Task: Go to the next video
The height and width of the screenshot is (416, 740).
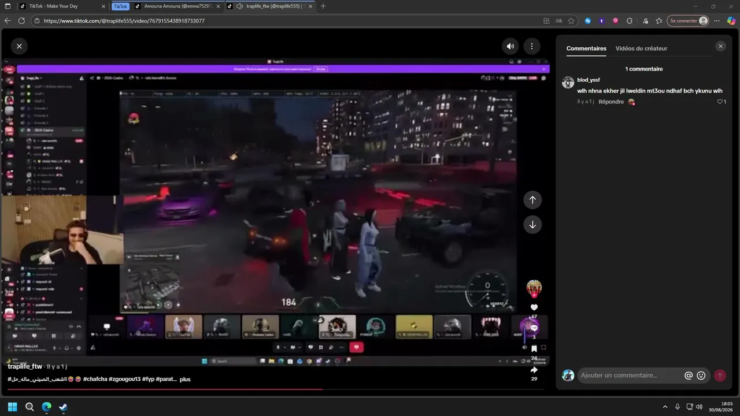Action: [532, 225]
